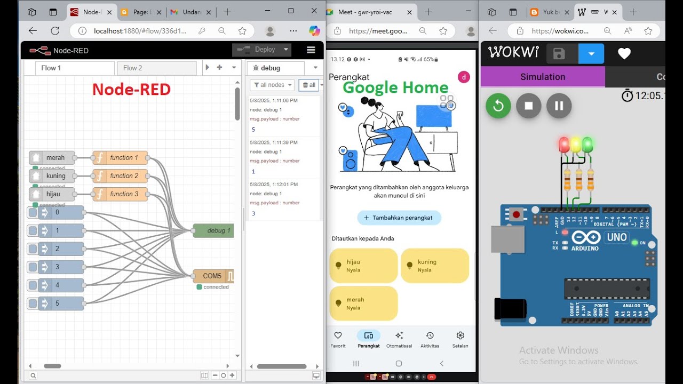
Task: Expand the clear-messages options arrow
Action: (x=321, y=85)
